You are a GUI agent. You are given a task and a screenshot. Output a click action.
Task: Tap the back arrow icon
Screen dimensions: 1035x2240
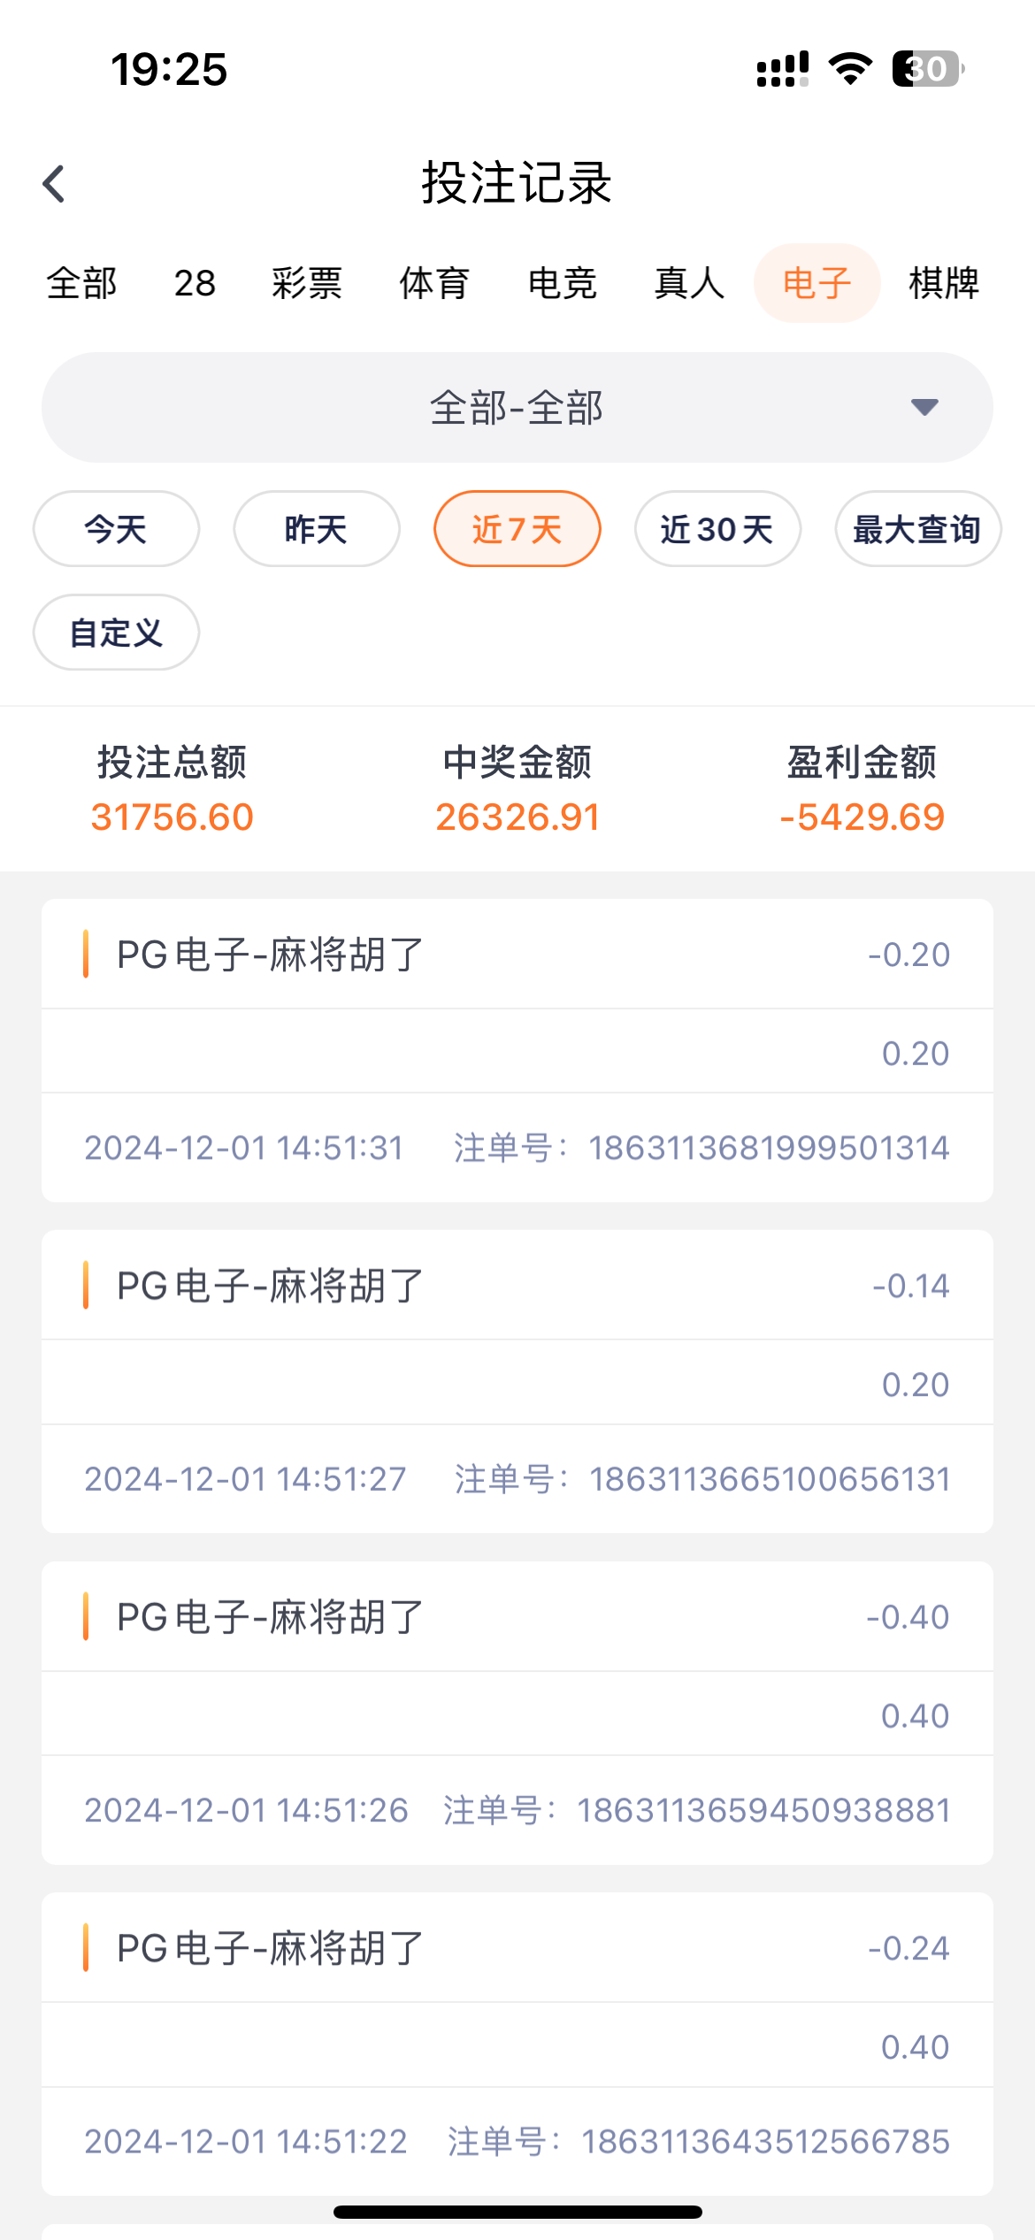[x=55, y=184]
